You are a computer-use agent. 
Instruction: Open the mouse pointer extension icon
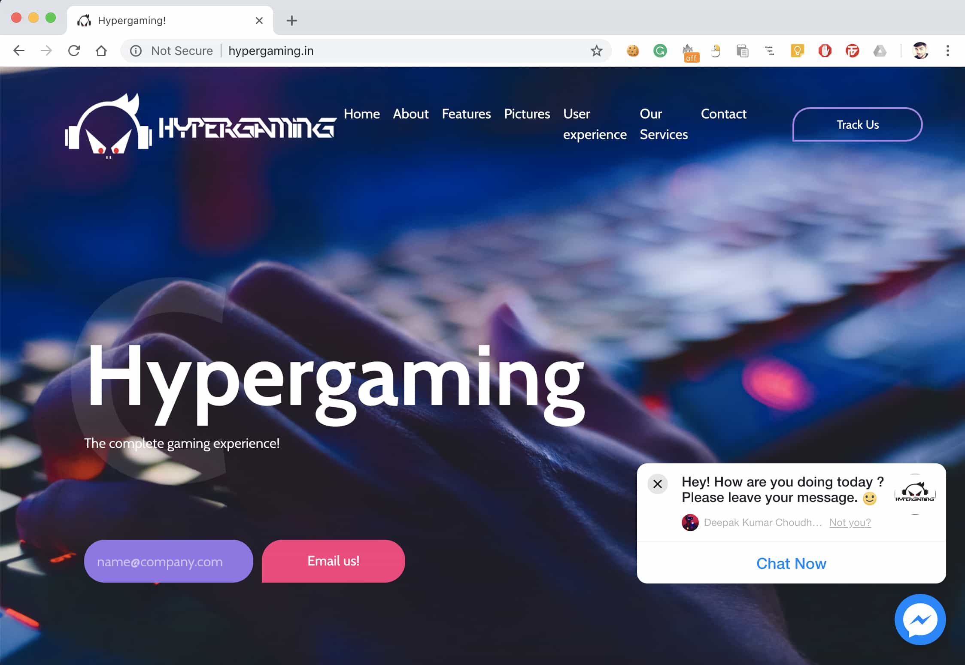[x=715, y=51]
